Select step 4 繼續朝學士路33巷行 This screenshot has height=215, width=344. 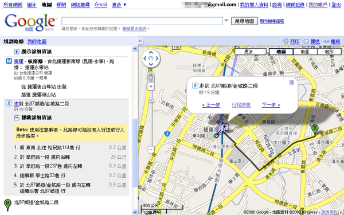[x=70, y=175]
